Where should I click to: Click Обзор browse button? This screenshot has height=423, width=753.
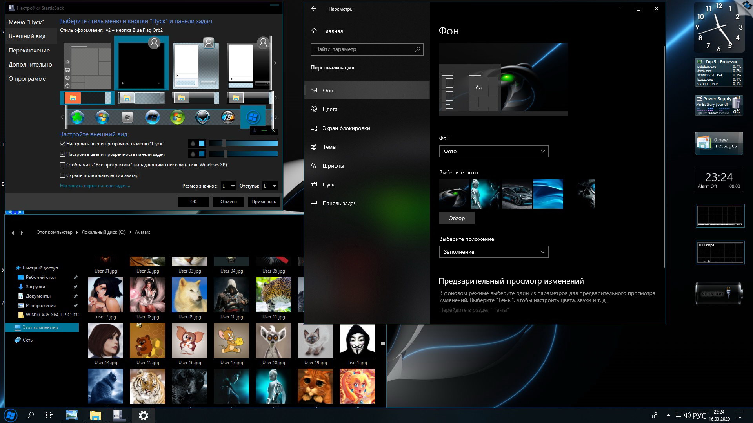(x=457, y=218)
